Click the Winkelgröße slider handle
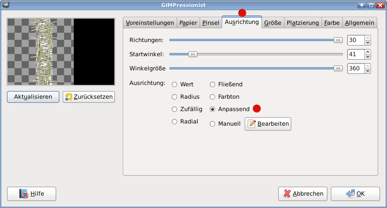The image size is (387, 208). (x=338, y=68)
